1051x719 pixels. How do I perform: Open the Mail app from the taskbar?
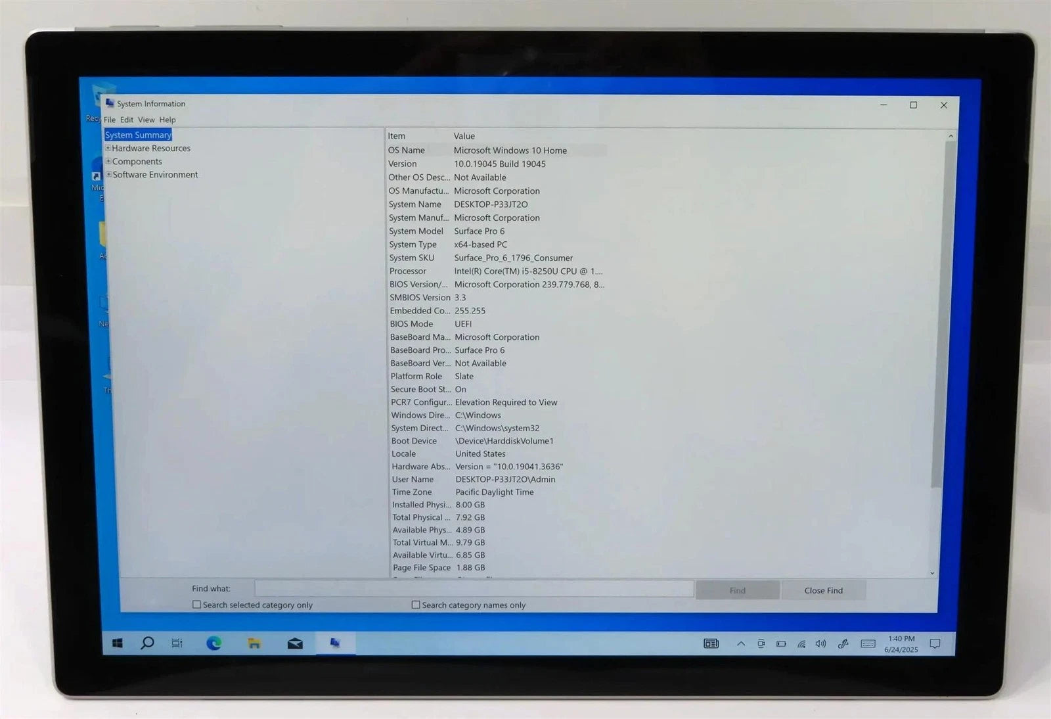pos(295,643)
